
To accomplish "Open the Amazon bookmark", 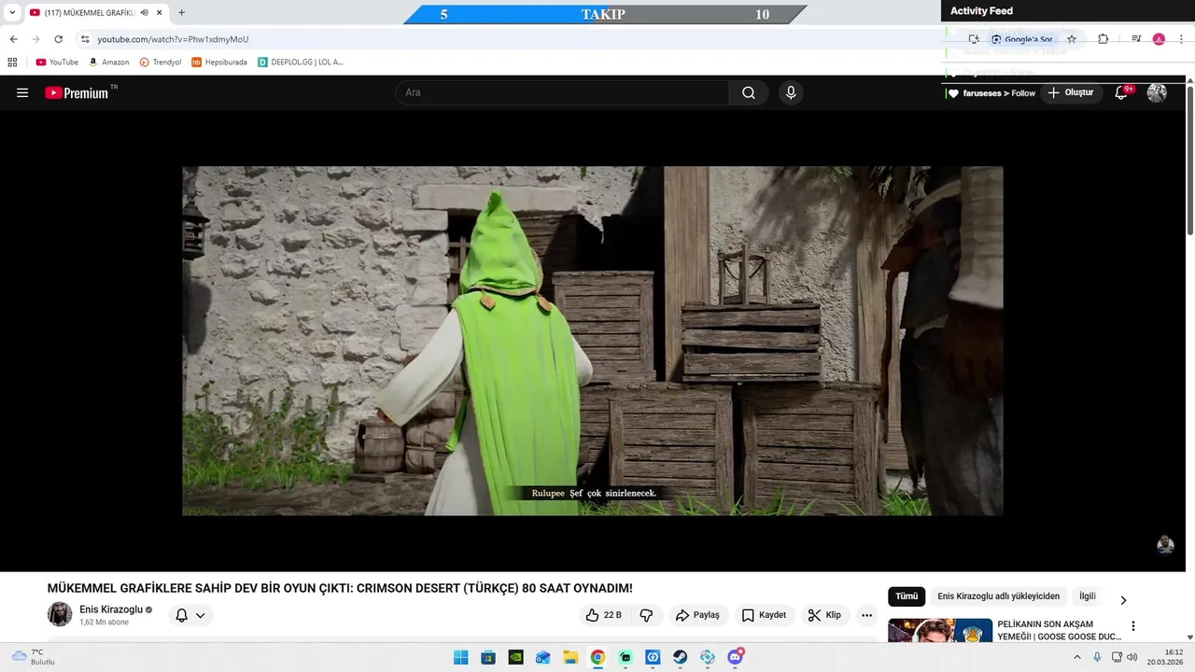I will tap(109, 62).
